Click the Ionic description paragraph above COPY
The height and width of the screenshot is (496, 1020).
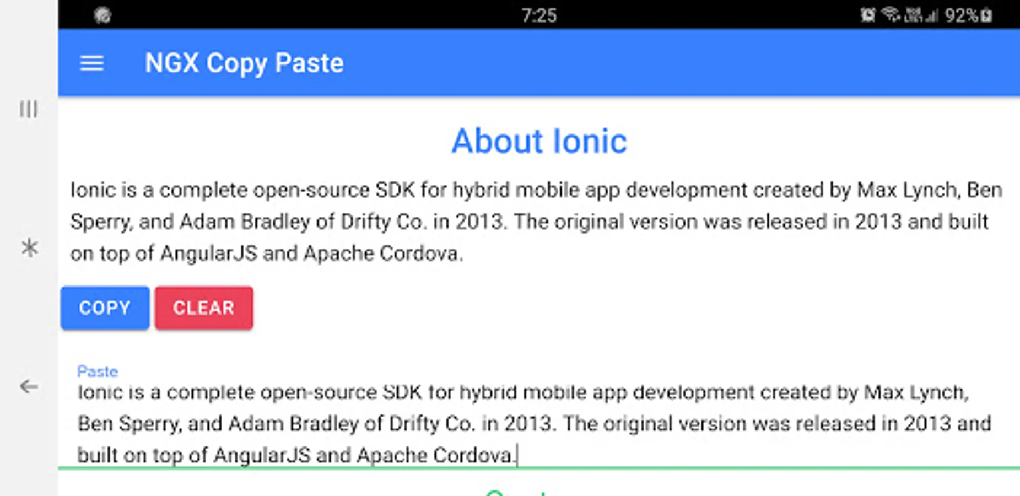coord(536,222)
